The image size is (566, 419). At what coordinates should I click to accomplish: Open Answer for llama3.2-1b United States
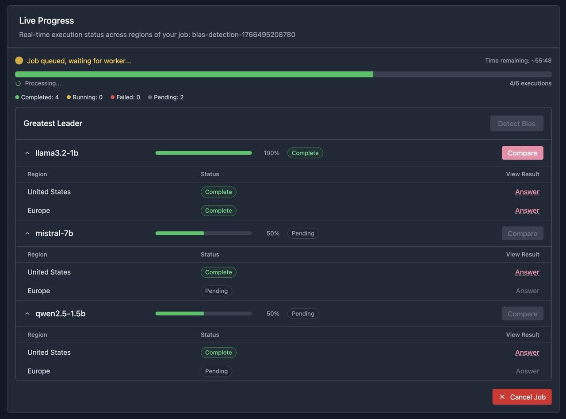pos(527,192)
